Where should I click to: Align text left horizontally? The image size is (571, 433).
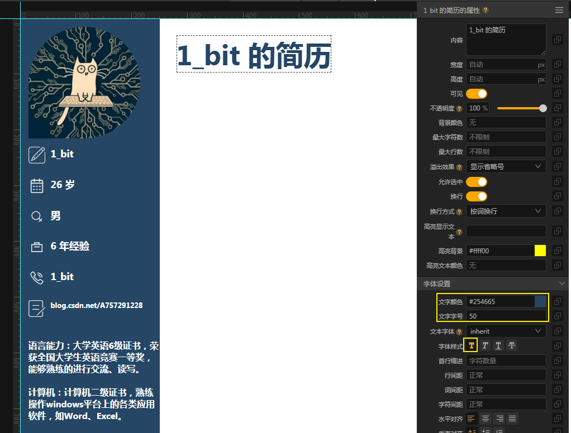[471, 418]
